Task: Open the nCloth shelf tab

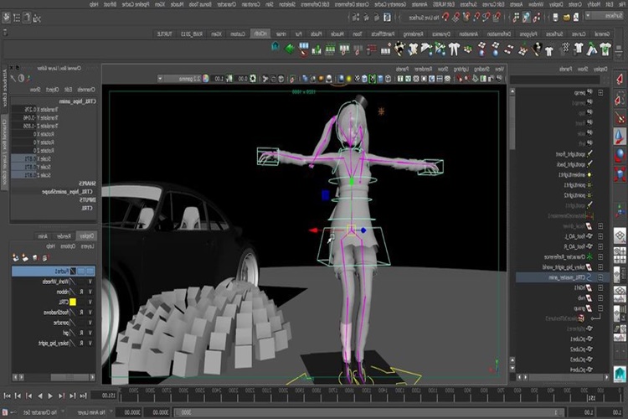Action: (x=260, y=34)
